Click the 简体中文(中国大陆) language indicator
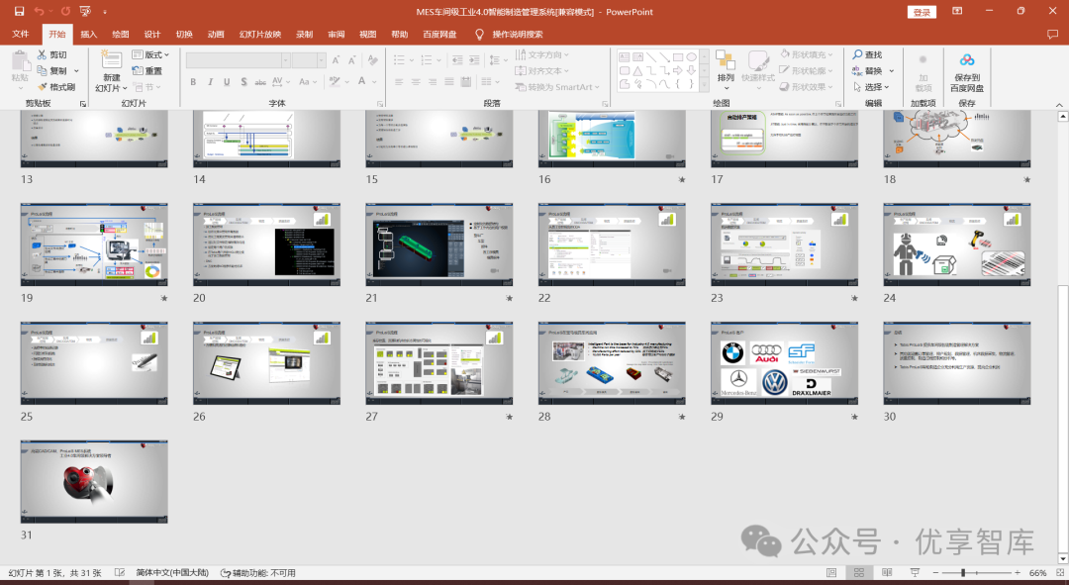 (172, 573)
